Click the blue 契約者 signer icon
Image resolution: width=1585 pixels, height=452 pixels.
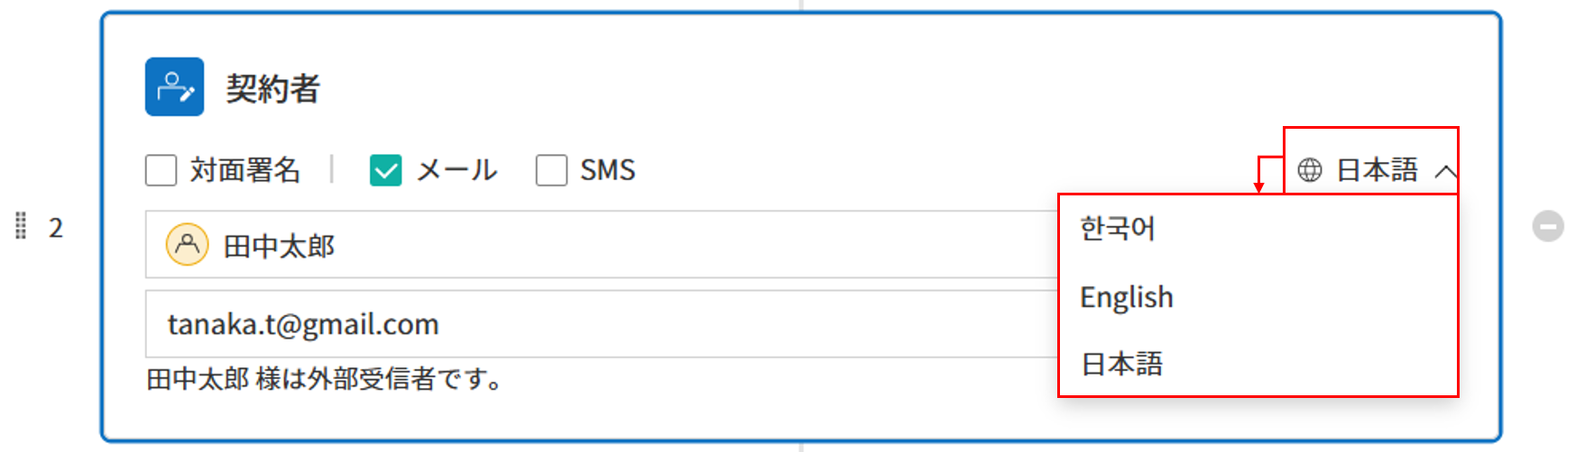pyautogui.click(x=174, y=87)
